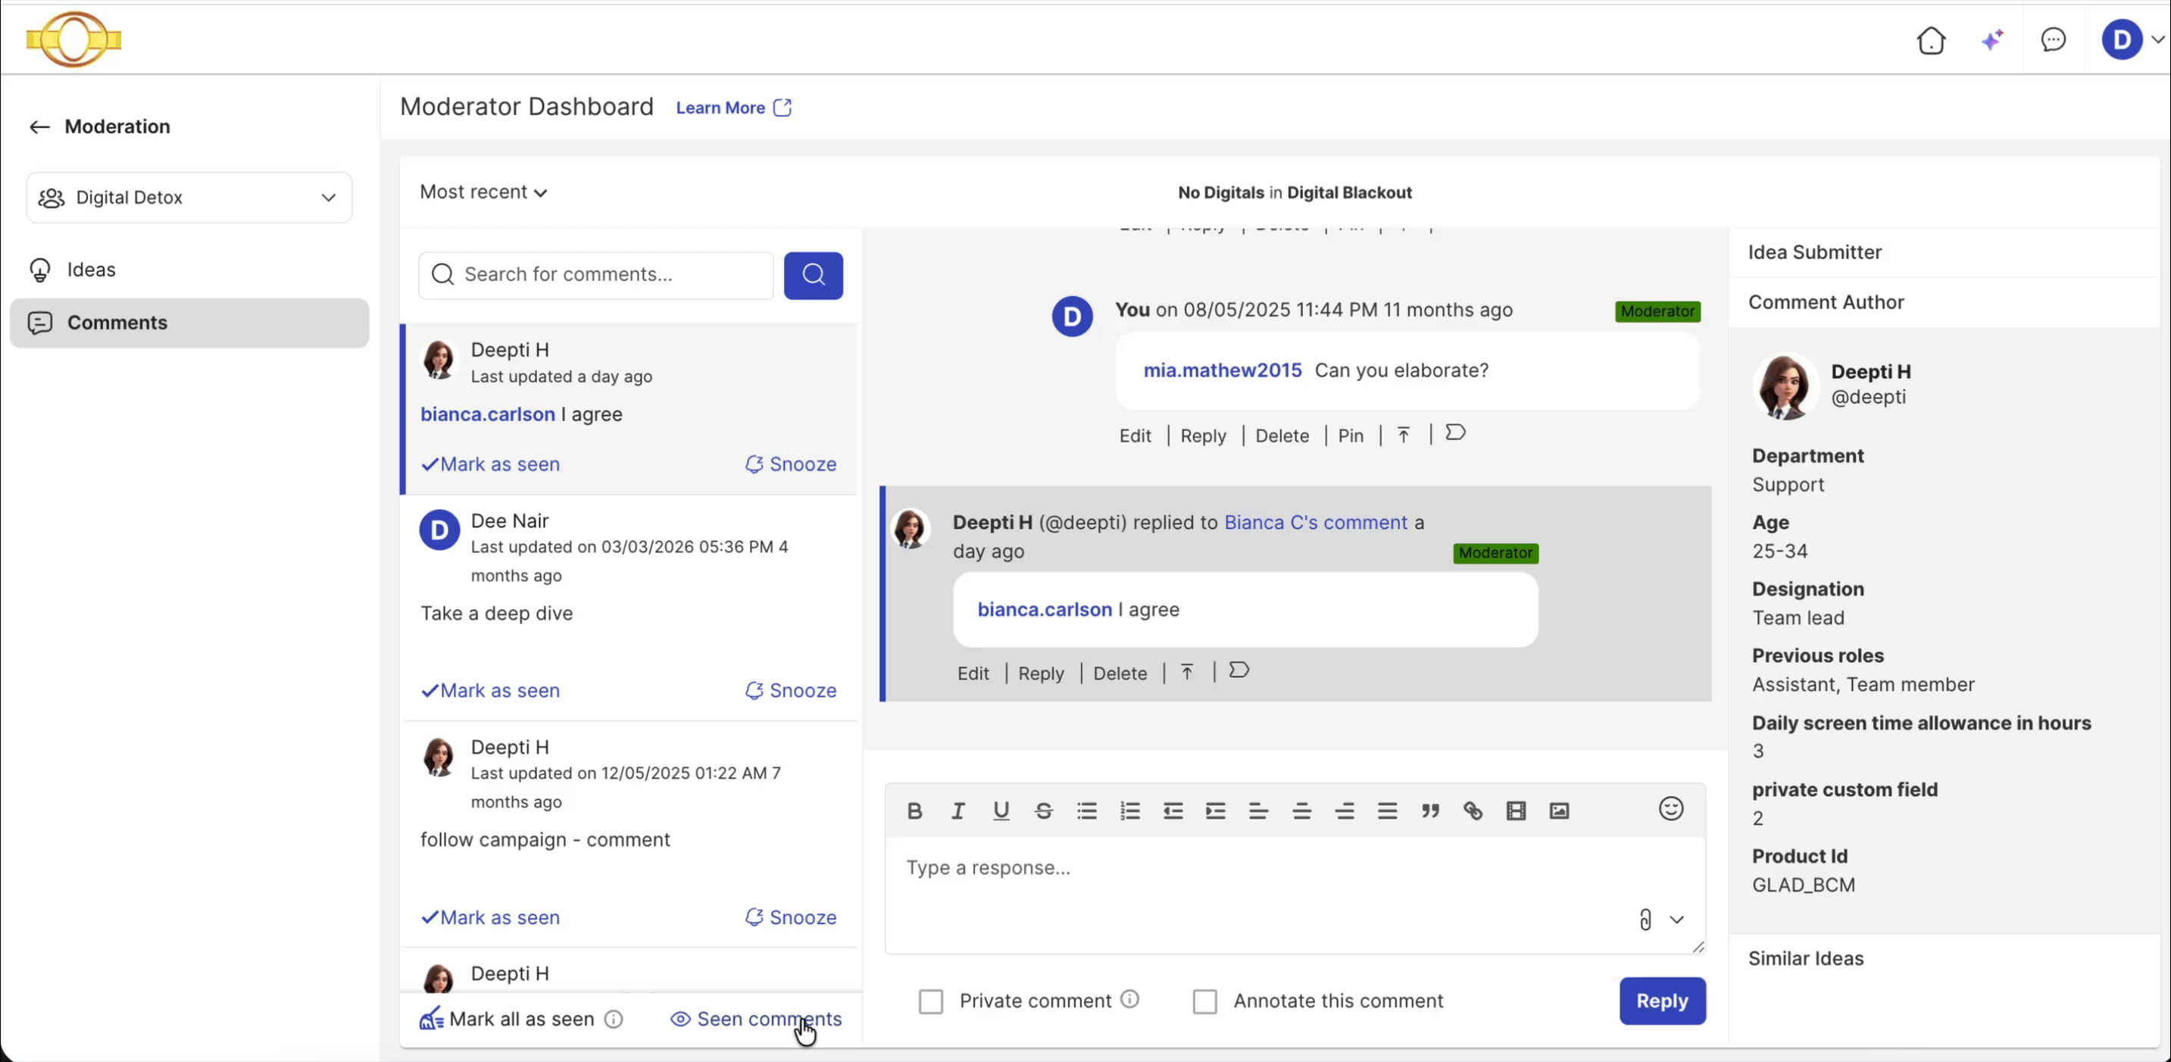The image size is (2171, 1062).
Task: Open the AI sparkle assistant icon
Action: point(1992,39)
